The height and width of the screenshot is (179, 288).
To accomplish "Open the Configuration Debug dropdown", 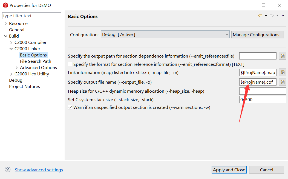I will click(165, 34).
